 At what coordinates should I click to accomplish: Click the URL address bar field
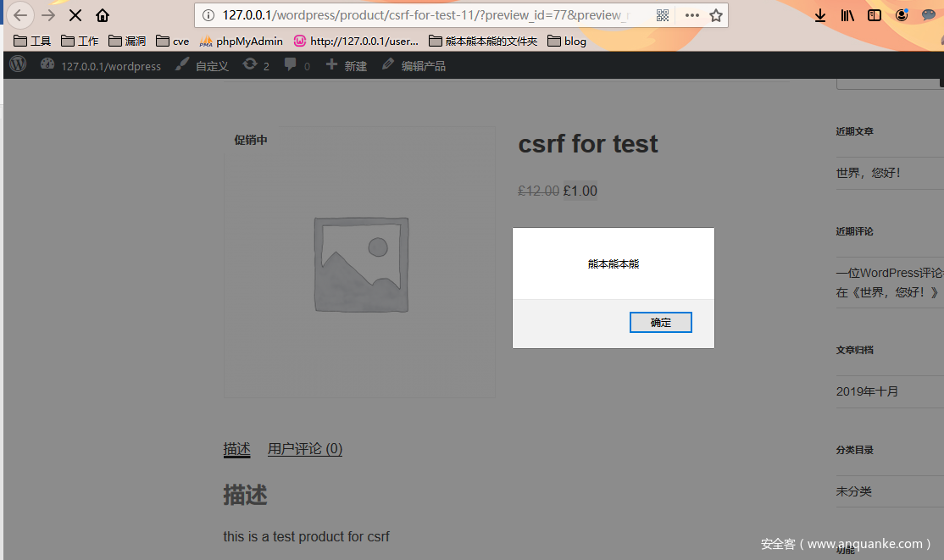(x=432, y=15)
